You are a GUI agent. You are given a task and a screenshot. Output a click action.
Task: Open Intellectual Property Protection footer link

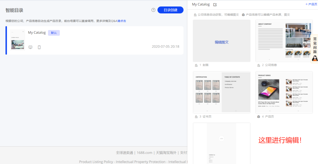click(x=140, y=162)
